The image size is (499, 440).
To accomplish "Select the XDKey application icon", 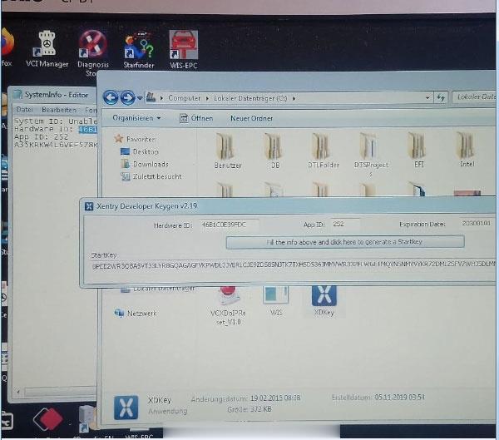I will point(324,301).
